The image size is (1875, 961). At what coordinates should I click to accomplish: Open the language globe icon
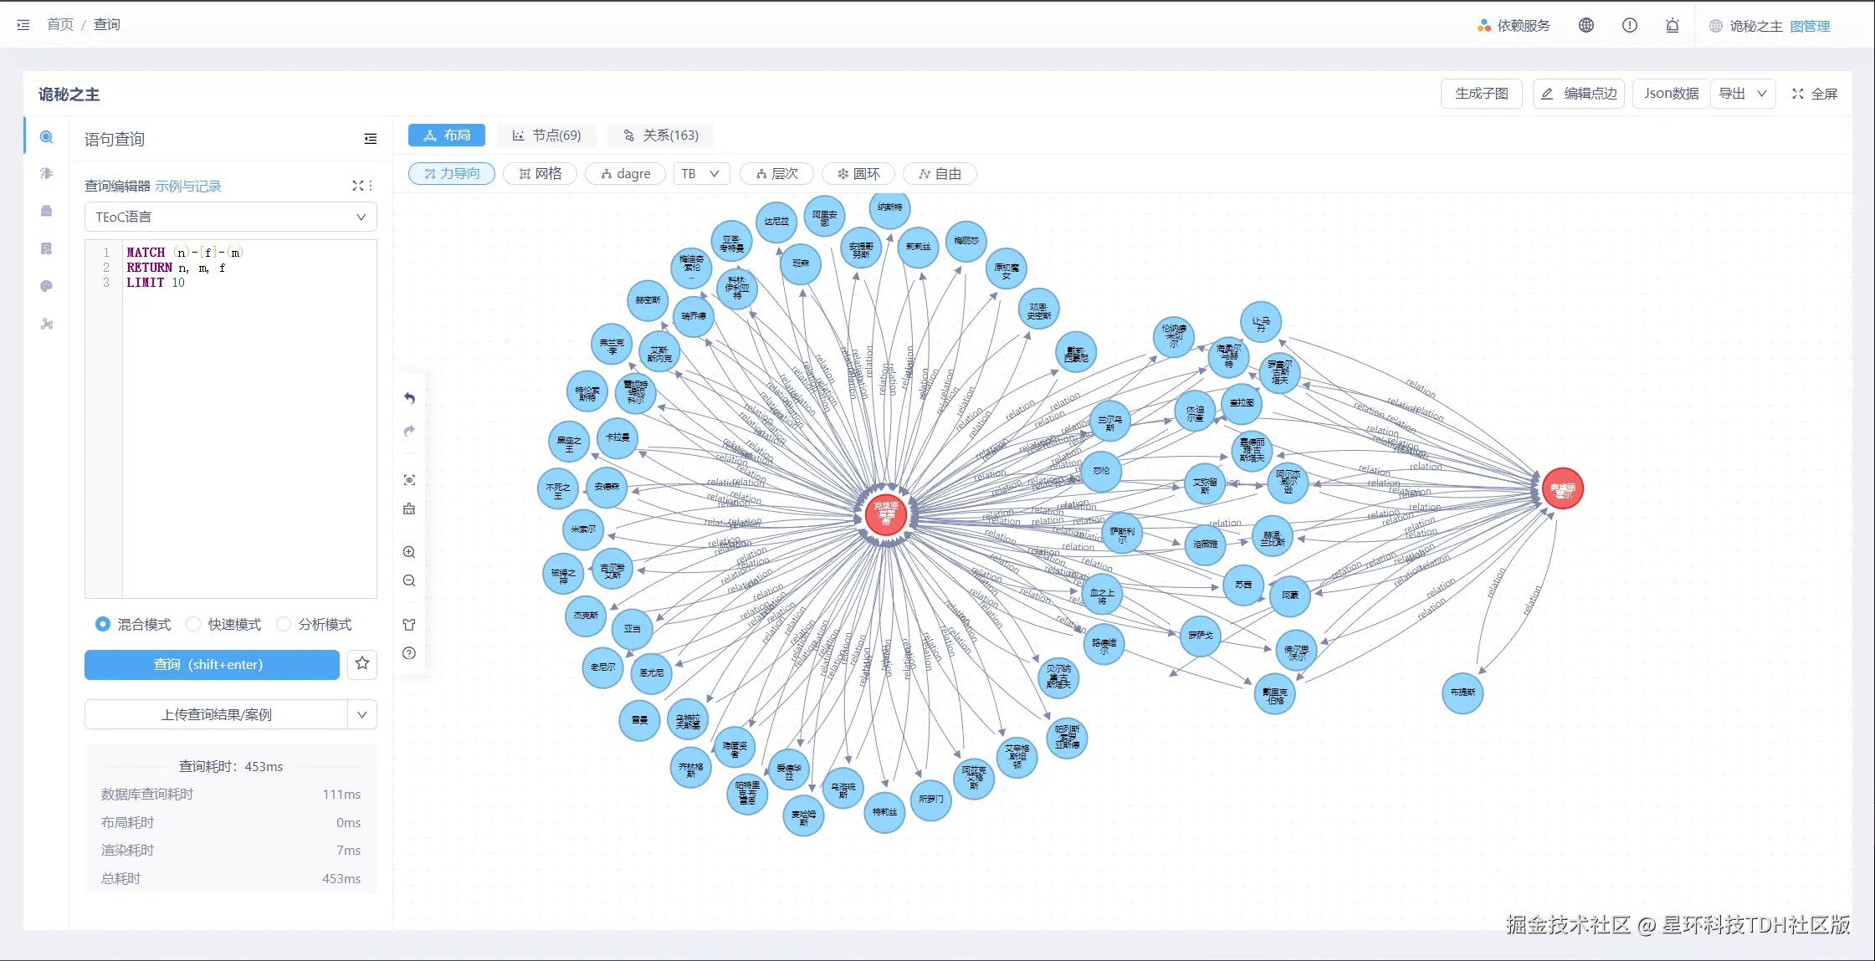[x=1586, y=25]
